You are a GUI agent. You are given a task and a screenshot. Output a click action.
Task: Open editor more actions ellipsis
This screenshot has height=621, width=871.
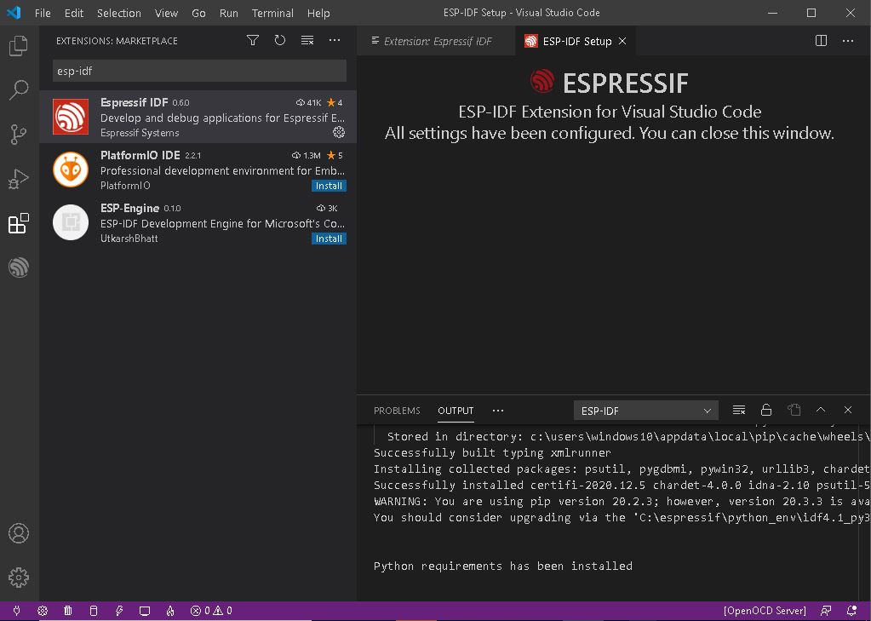848,41
